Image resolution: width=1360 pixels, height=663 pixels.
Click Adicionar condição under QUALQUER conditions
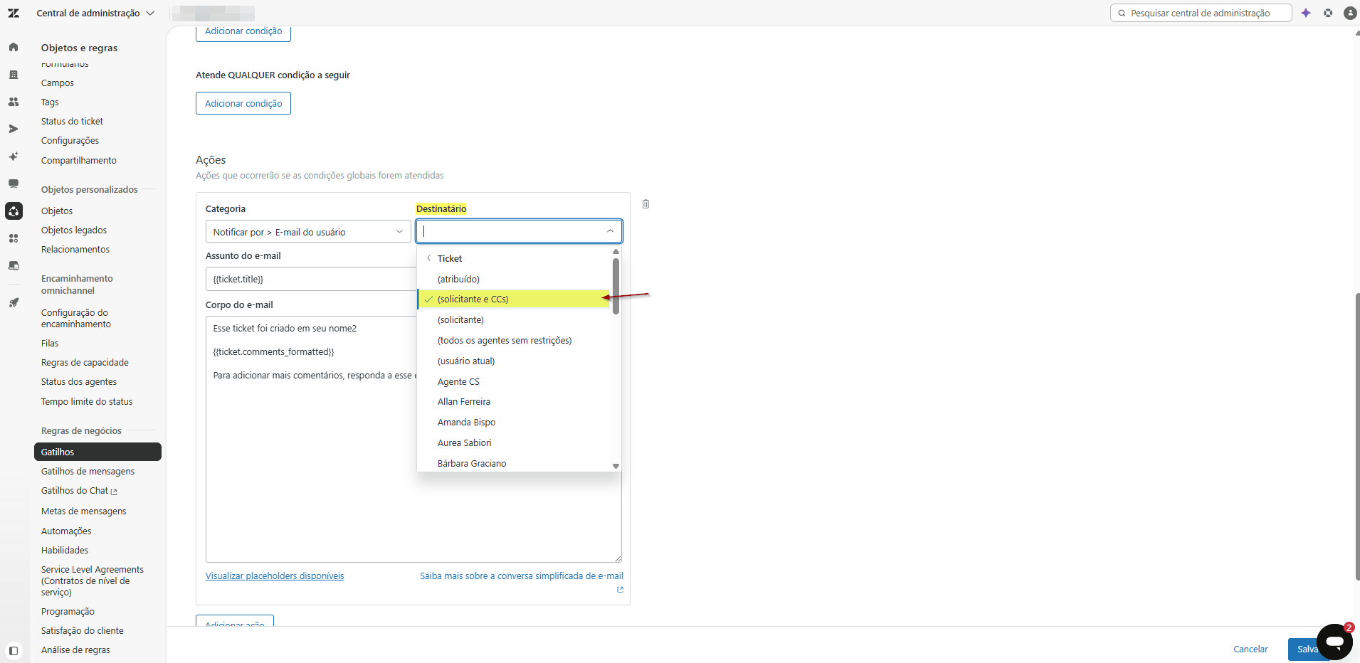pyautogui.click(x=243, y=103)
